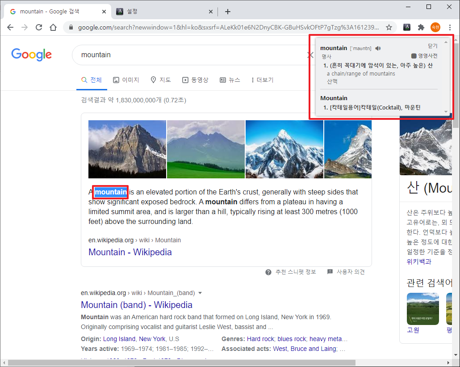Click the page vertical scrollbar thumb
This screenshot has height=367, width=460.
[456, 85]
